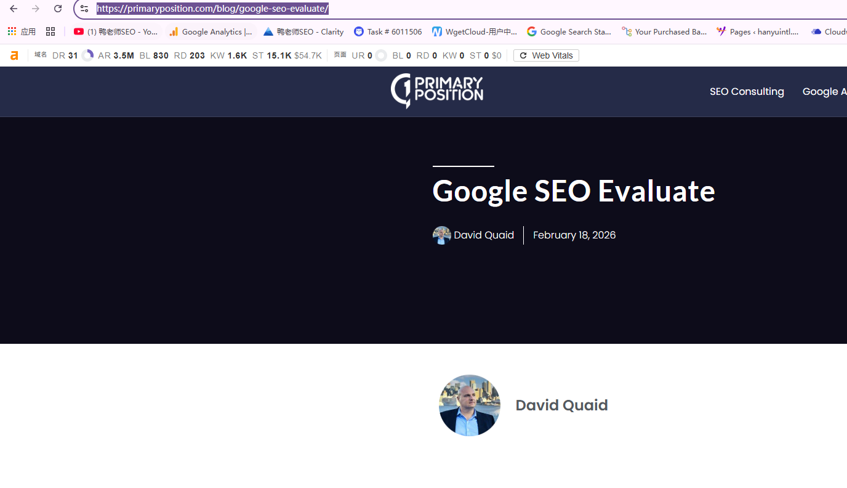Open the apps grid bookmark shortcut
Image resolution: width=847 pixels, height=488 pixels.
[22, 31]
